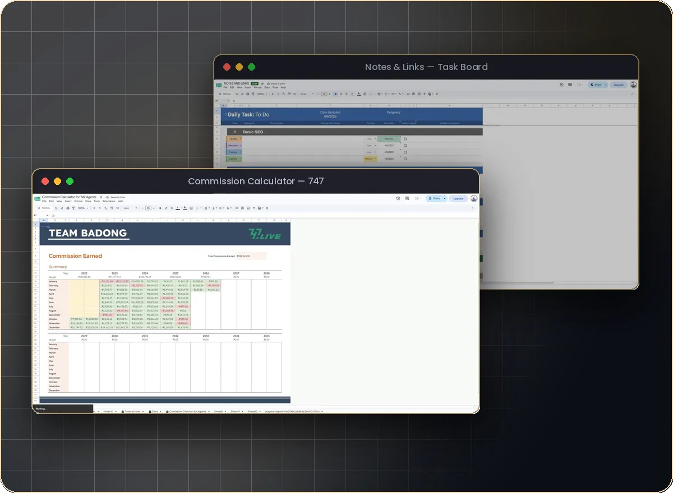
Task: Open the Lato font dropdown in Commission Calculator
Action: tap(131, 208)
